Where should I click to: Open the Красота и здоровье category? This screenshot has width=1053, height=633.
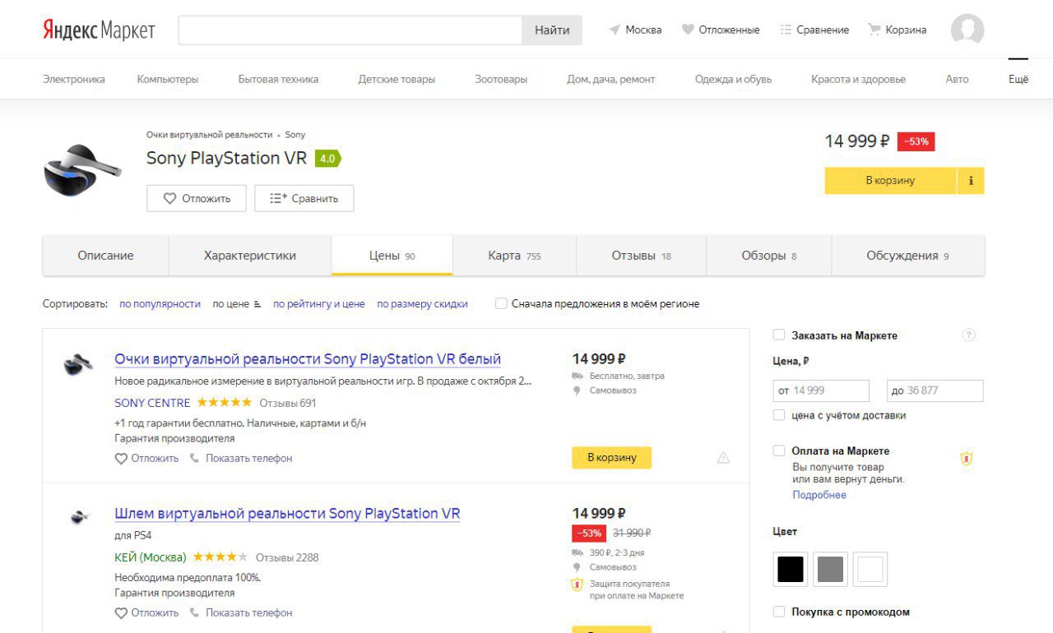click(858, 79)
